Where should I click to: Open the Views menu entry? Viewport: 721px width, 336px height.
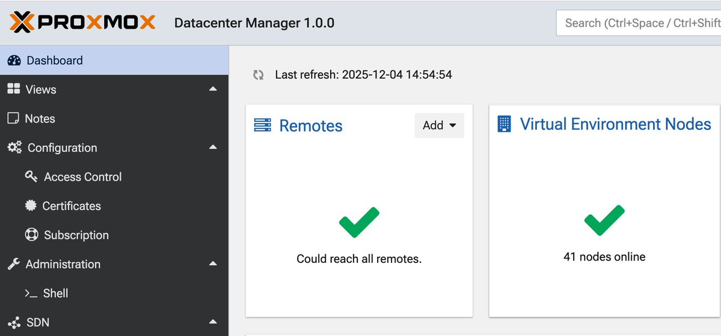click(114, 89)
